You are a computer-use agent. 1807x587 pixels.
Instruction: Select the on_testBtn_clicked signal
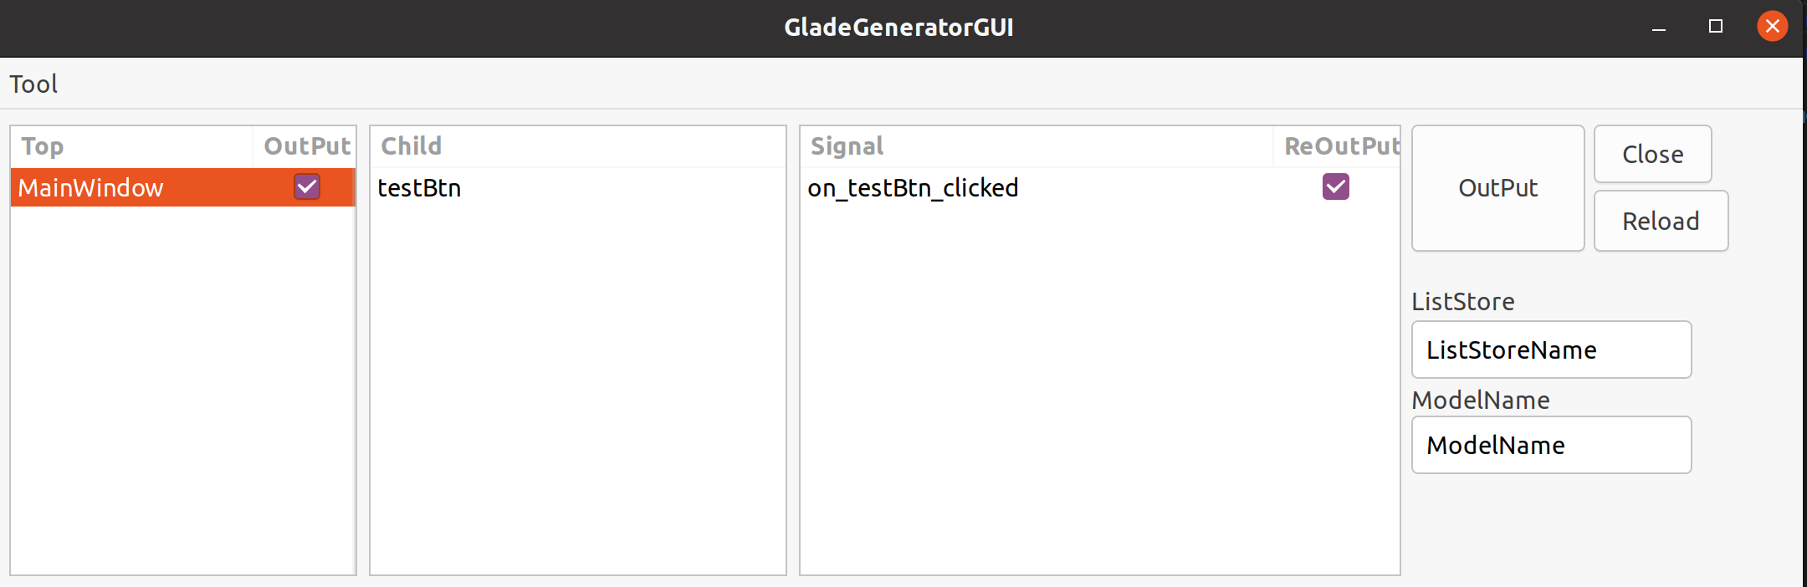point(914,187)
